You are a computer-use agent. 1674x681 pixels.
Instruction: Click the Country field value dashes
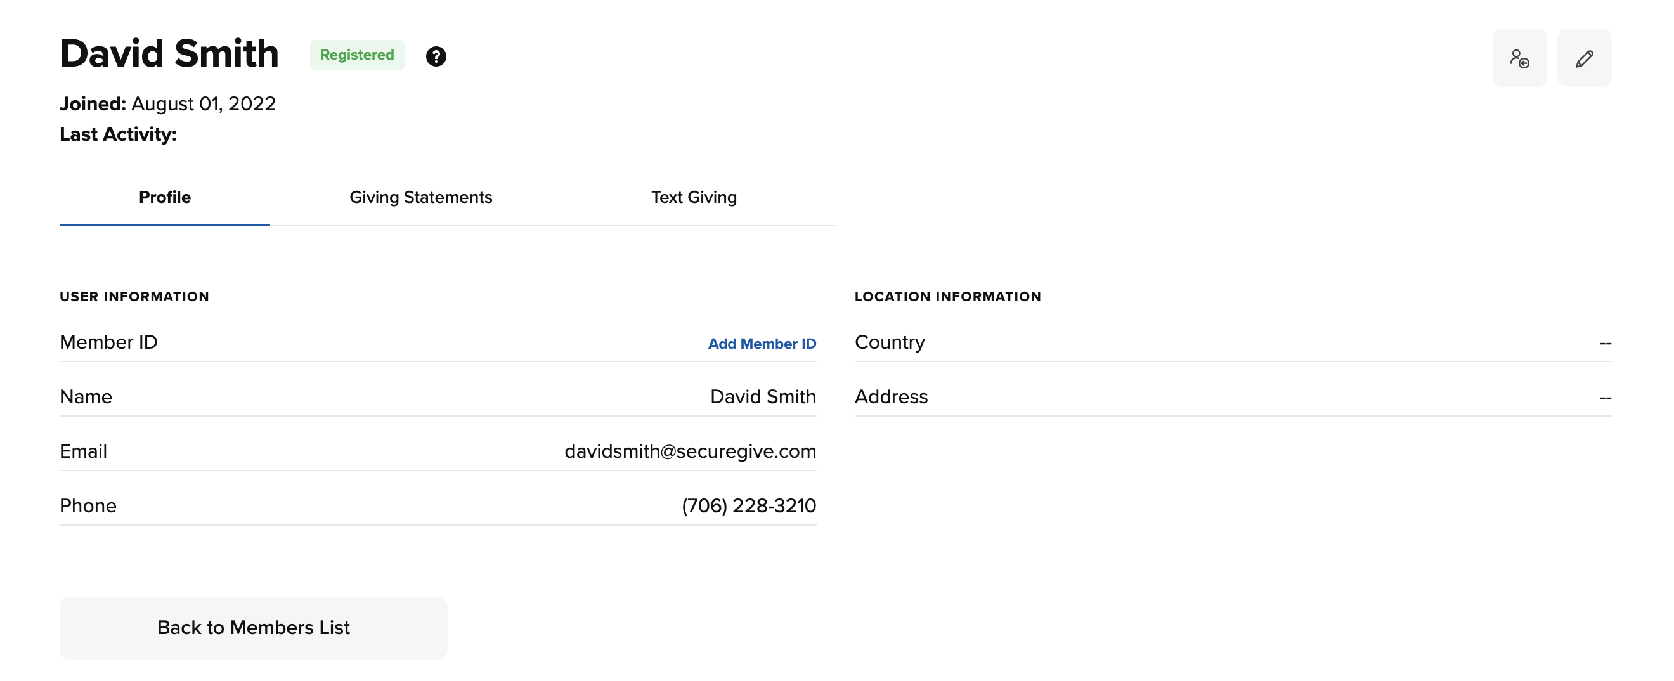1604,342
